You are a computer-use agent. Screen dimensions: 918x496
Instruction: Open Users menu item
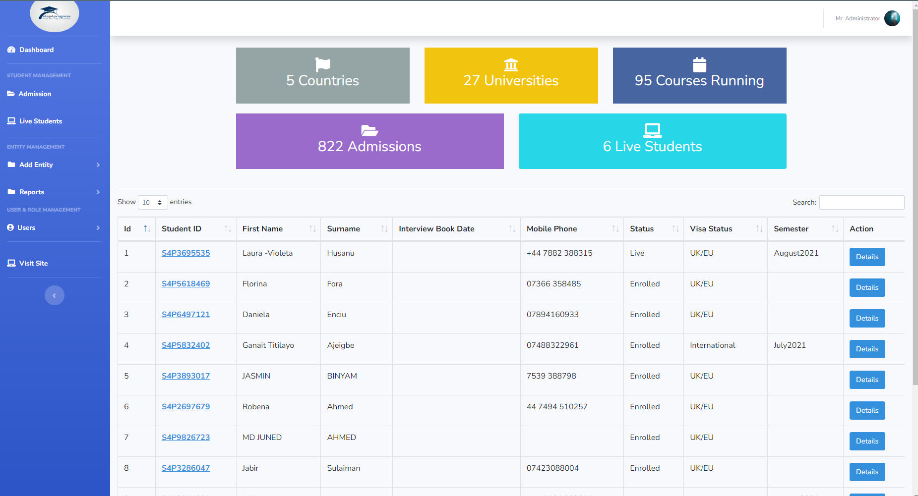[x=26, y=227]
